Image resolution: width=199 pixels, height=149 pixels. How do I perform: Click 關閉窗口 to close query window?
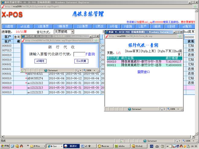click(143, 72)
